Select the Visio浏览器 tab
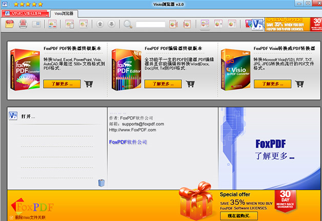Screen dimensions: 322x221 64,14
